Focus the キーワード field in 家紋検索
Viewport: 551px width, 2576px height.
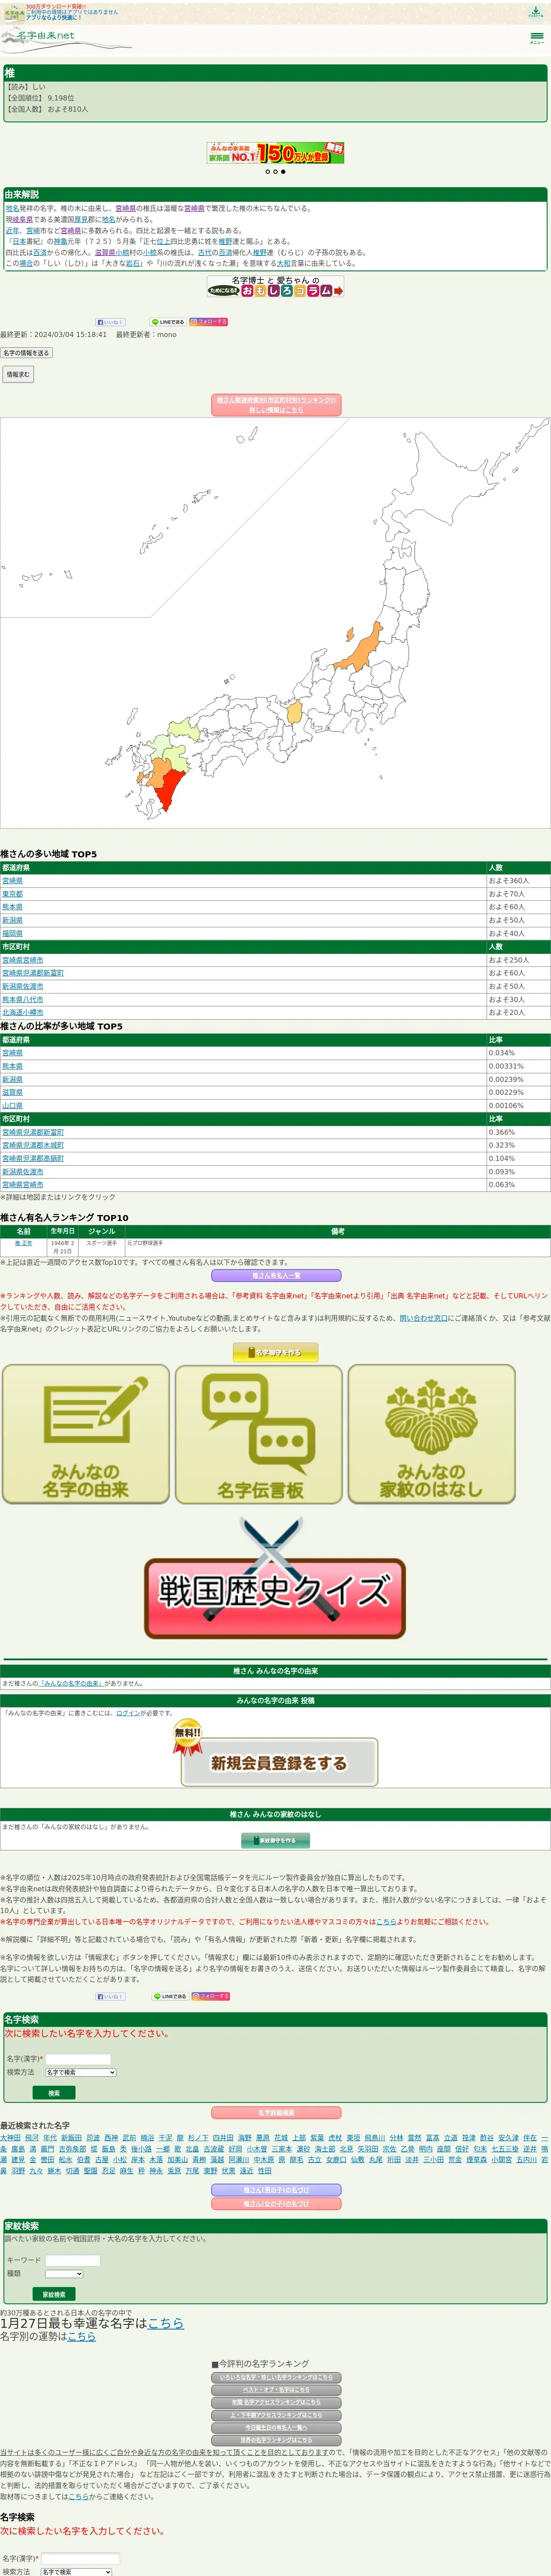coord(73,2260)
